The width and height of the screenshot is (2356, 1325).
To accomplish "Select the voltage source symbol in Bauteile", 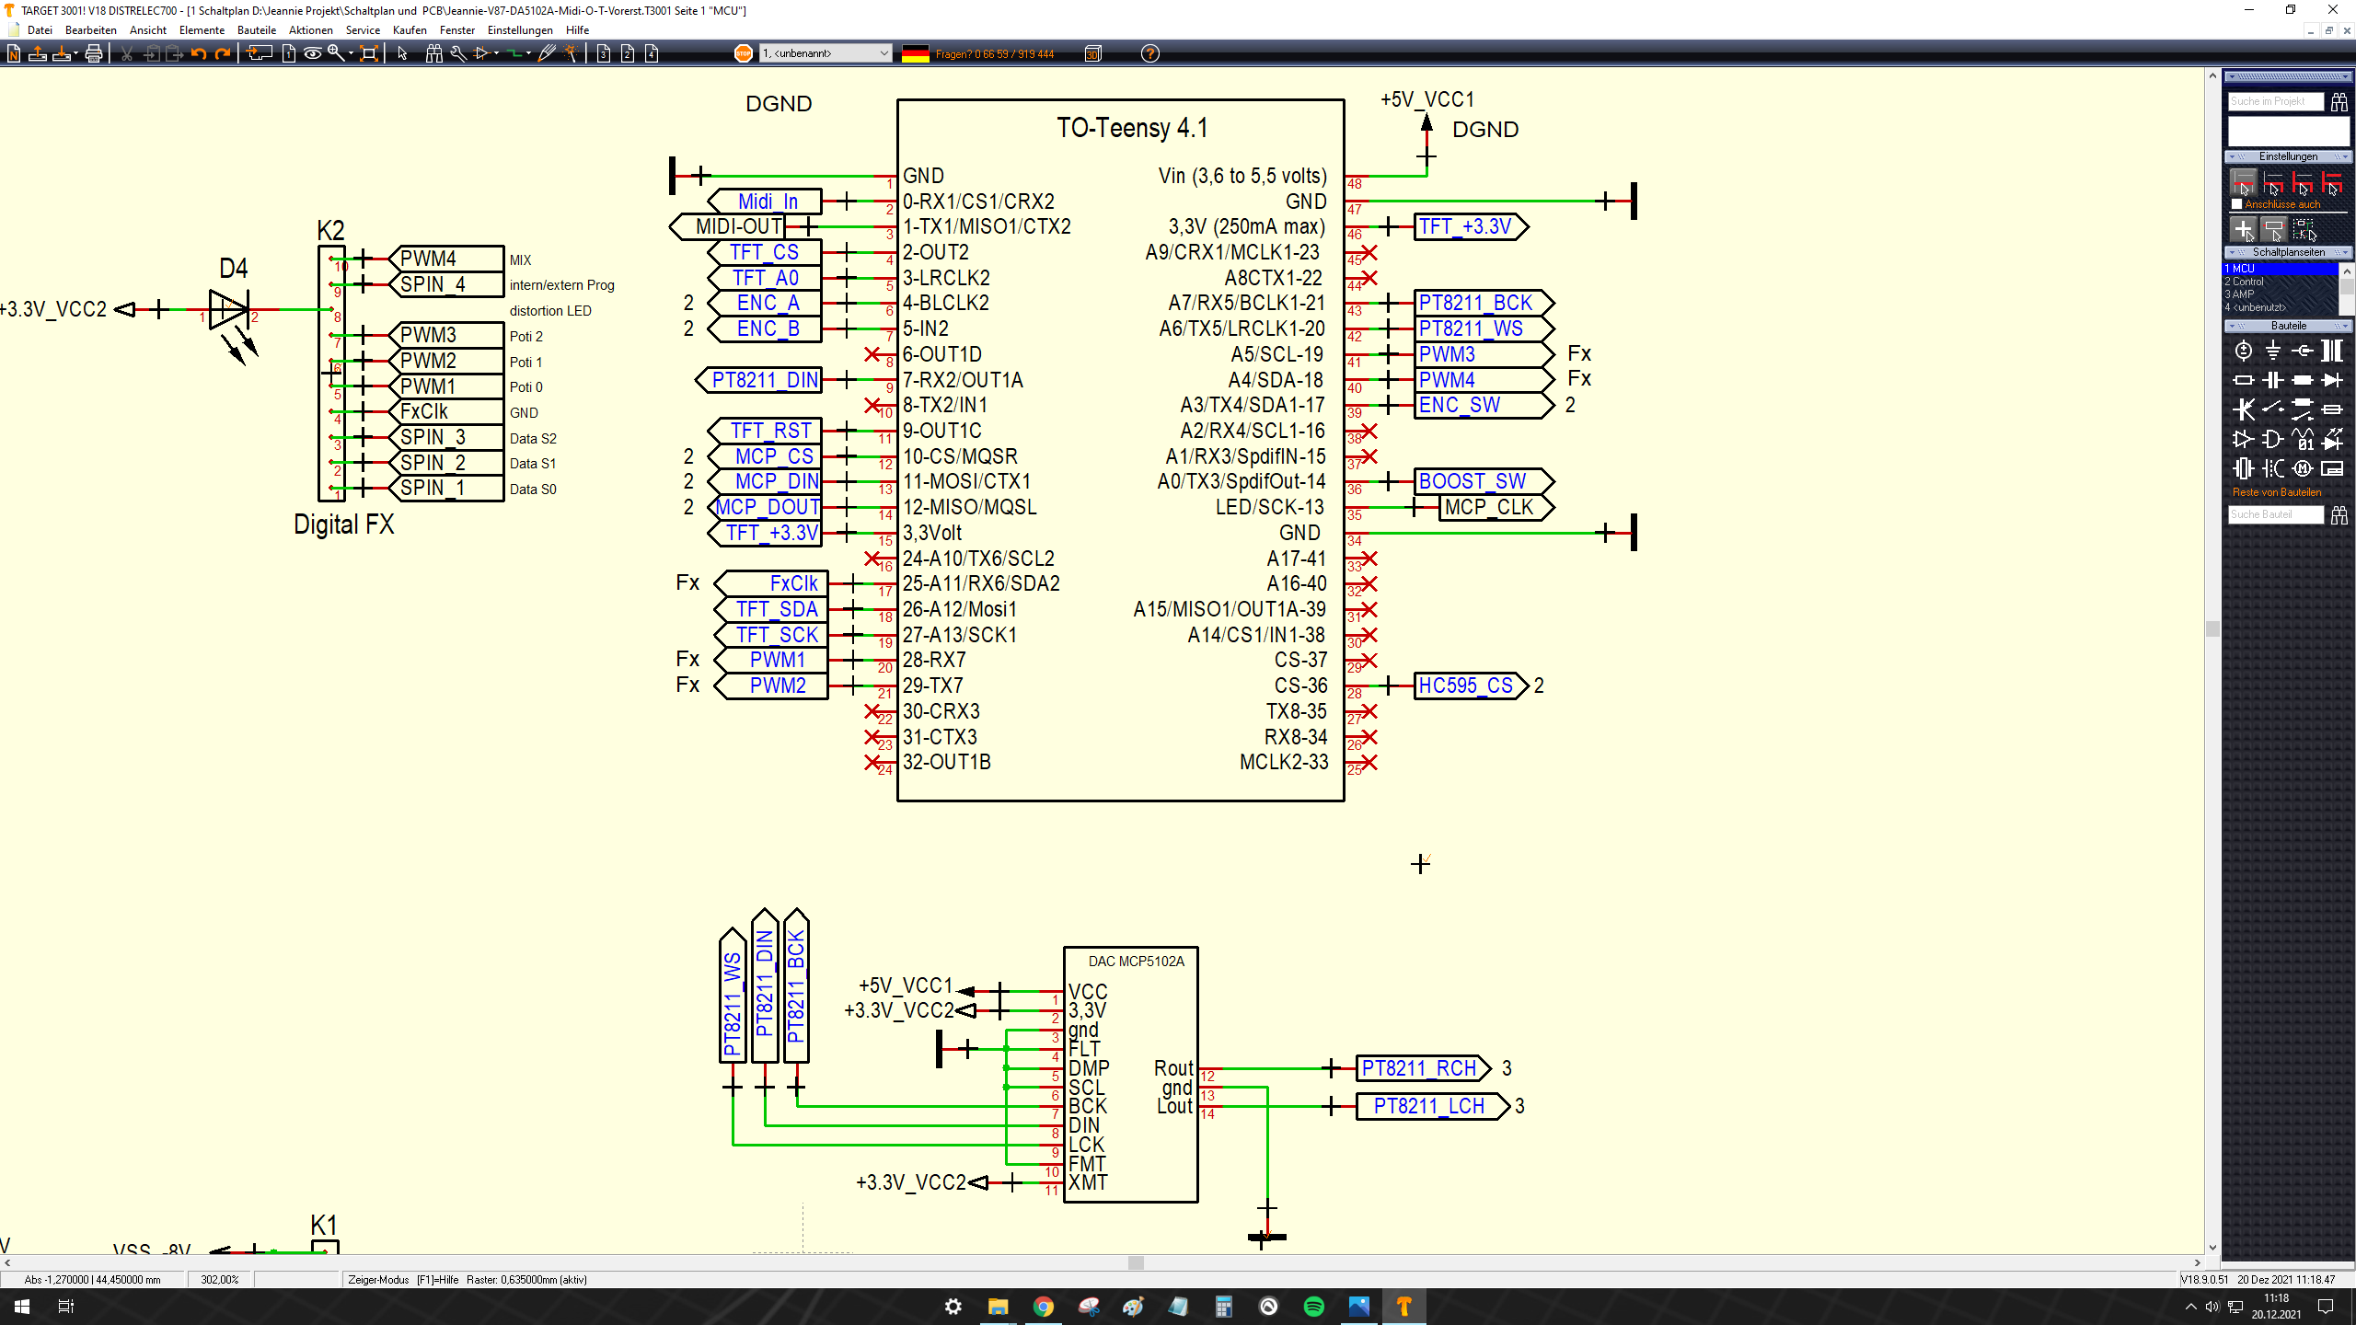I will coord(2244,351).
